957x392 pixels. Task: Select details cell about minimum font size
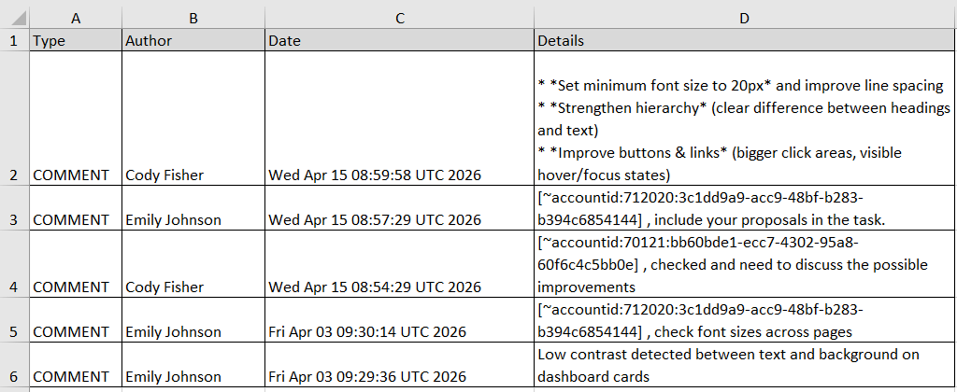pyautogui.click(x=745, y=119)
